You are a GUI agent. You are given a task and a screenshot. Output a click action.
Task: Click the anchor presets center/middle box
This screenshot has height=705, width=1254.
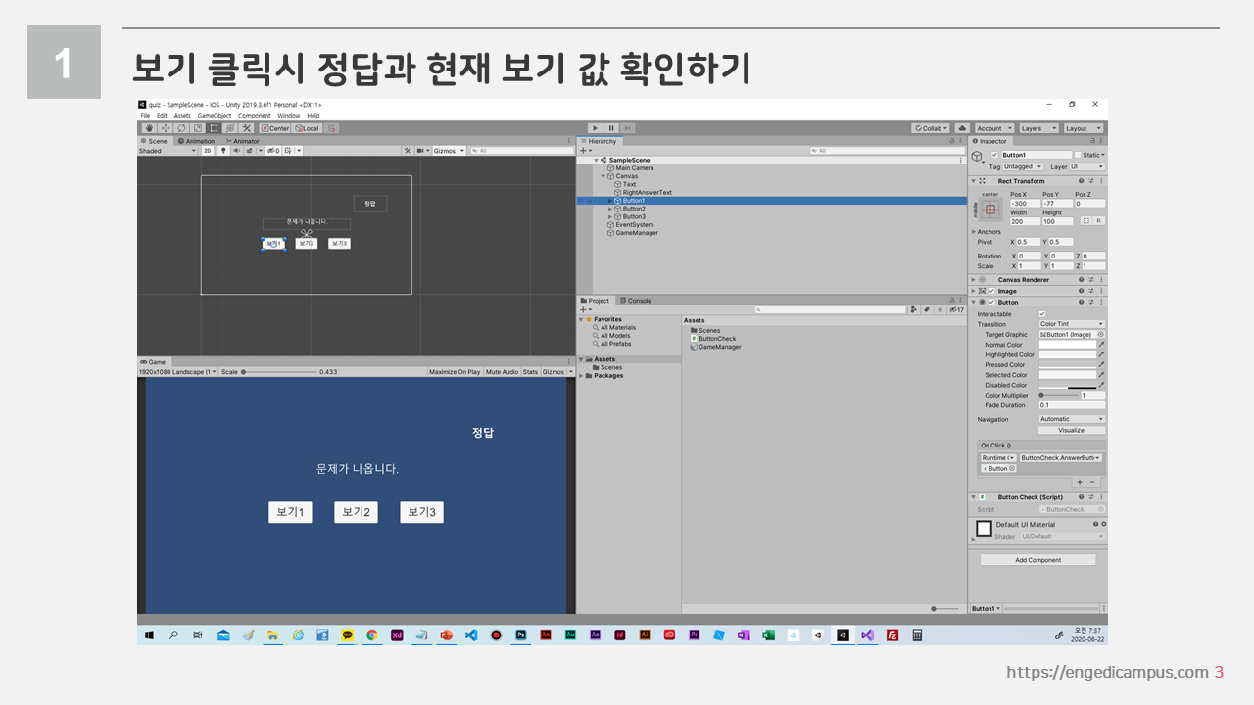tap(990, 210)
